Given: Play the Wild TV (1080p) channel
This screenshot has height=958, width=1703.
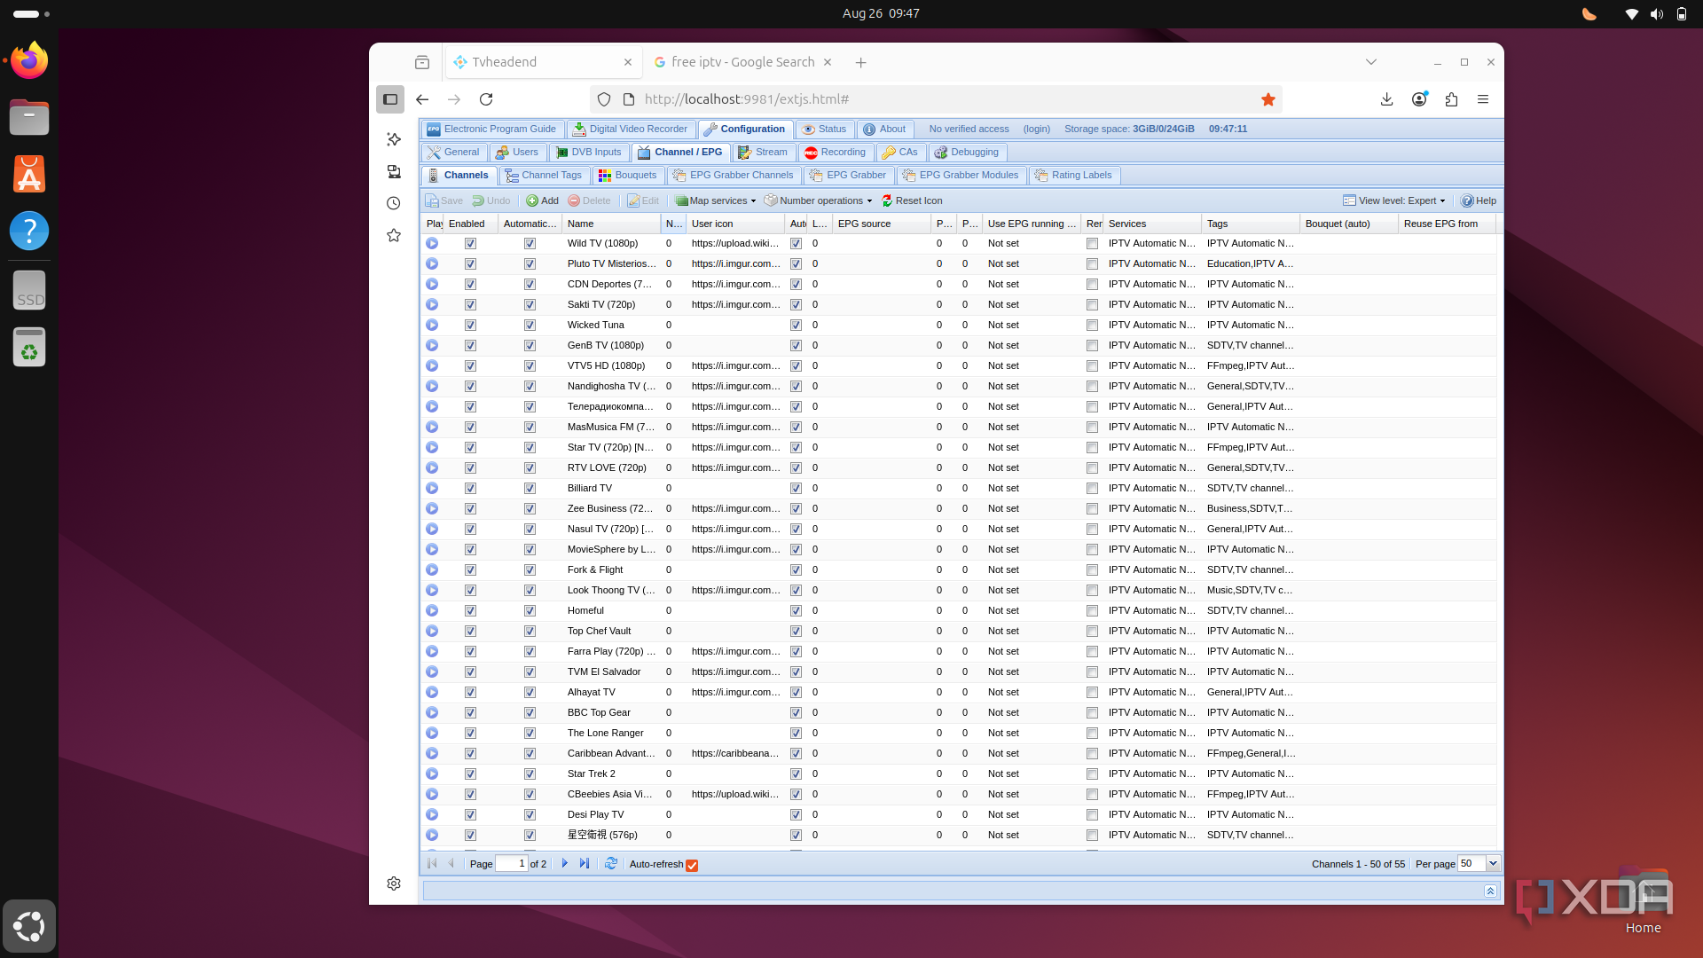Looking at the screenshot, I should tap(432, 243).
